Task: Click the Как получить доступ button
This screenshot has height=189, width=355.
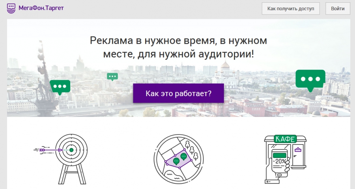Action: [291, 9]
